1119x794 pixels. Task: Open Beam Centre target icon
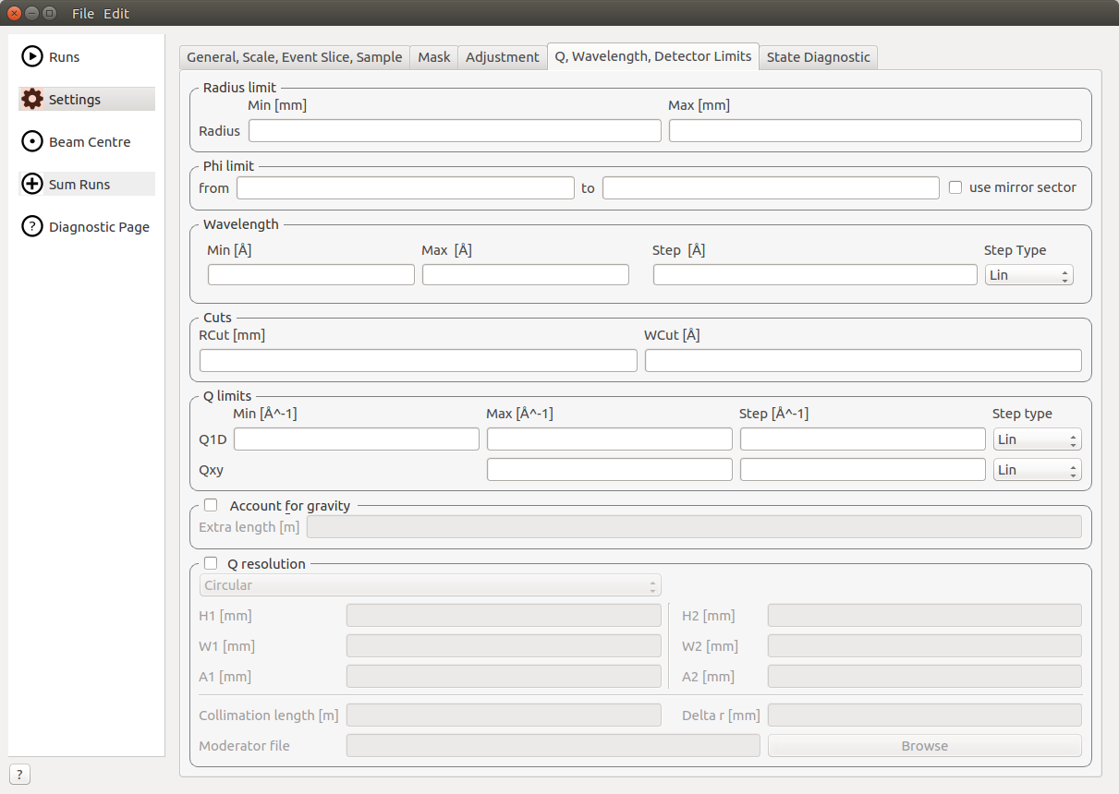[32, 142]
